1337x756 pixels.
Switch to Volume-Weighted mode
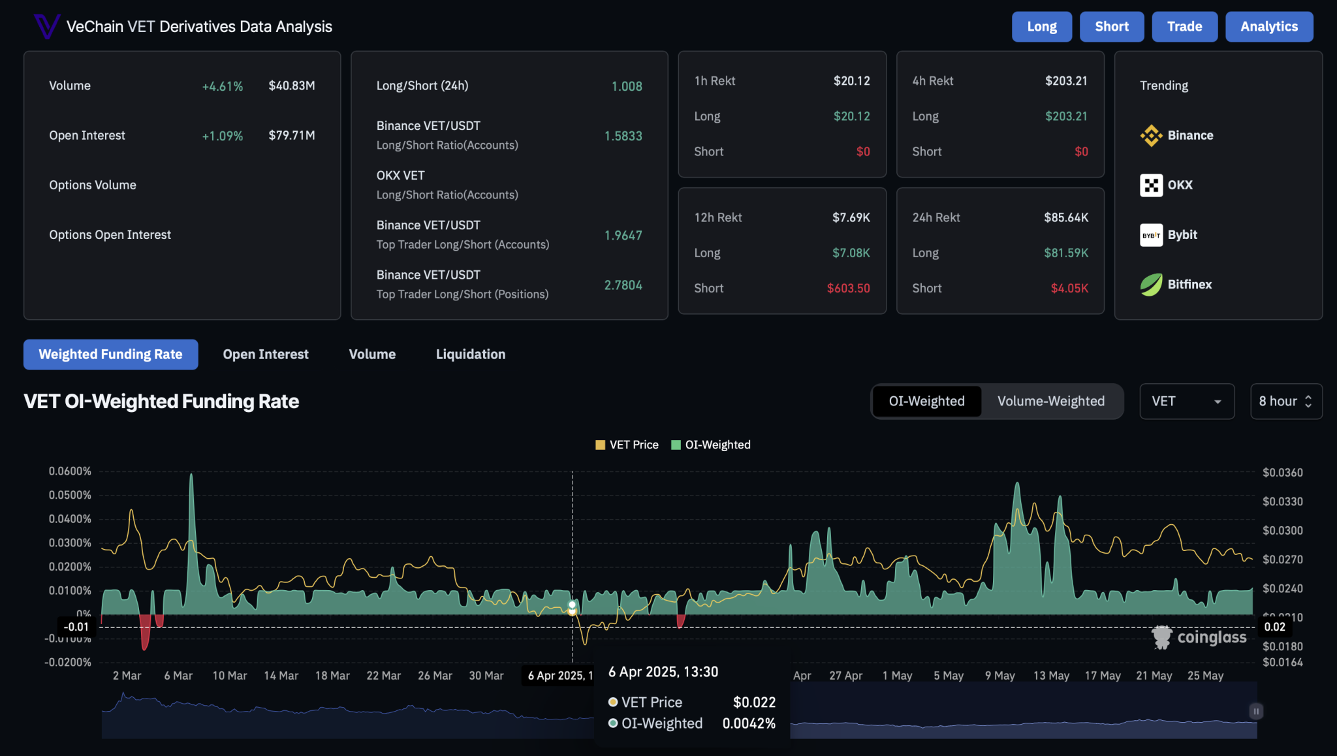[1050, 402]
